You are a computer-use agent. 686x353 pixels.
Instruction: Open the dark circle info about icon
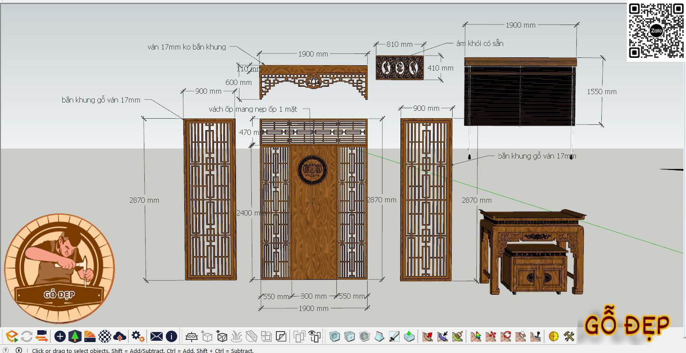pos(171,336)
